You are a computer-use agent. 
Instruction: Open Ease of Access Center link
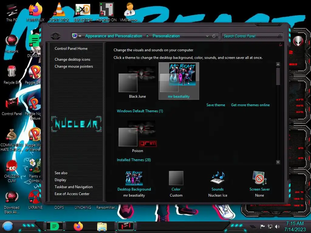coord(72,194)
